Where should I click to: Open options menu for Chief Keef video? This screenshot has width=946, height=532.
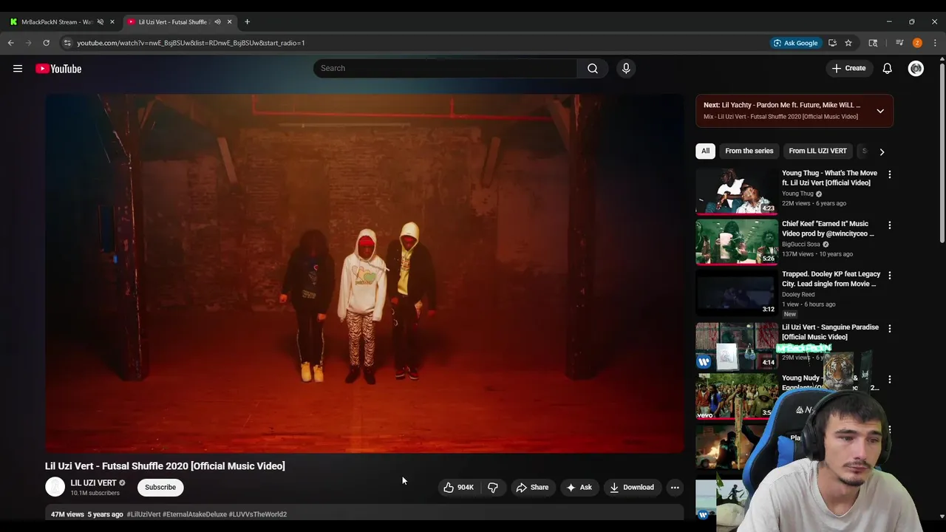890,225
